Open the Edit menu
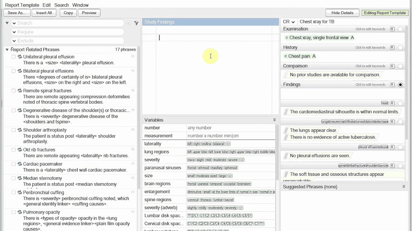The width and height of the screenshot is (412, 231). tap(46, 5)
